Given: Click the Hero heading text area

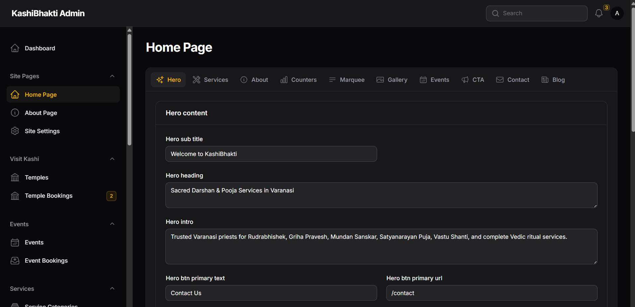Looking at the screenshot, I should click(x=381, y=195).
